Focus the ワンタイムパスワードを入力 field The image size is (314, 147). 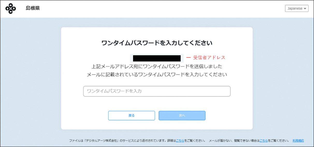point(157,91)
